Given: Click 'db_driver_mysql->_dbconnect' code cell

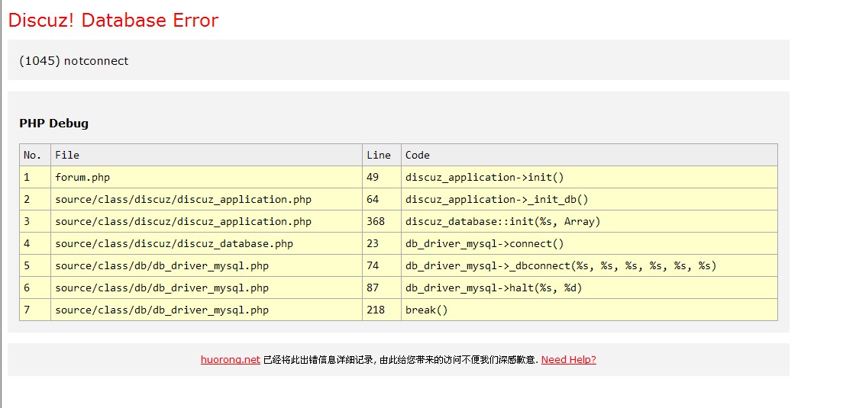Looking at the screenshot, I should coord(589,265).
